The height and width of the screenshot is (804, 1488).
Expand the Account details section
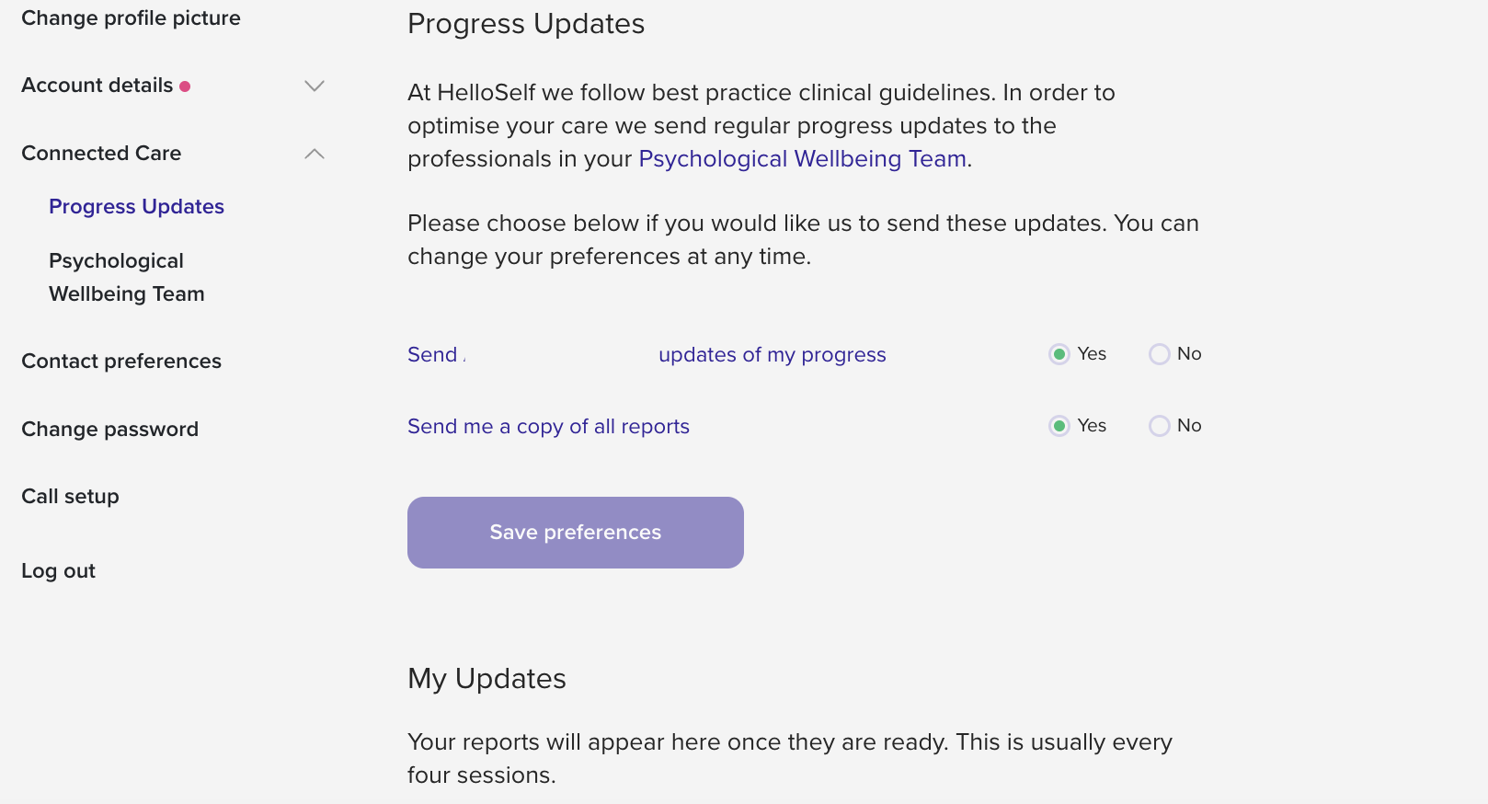tap(314, 86)
